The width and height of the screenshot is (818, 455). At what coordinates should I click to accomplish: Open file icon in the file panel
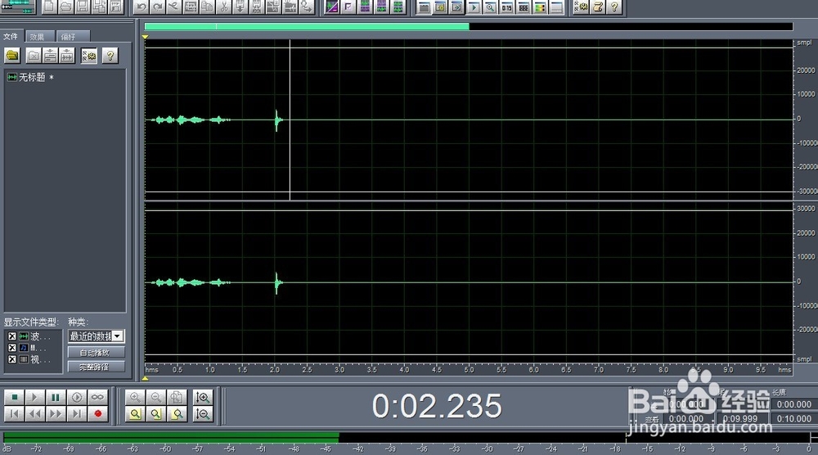coord(12,56)
